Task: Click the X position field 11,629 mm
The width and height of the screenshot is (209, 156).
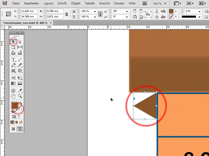Action: pyautogui.click(x=29, y=11)
